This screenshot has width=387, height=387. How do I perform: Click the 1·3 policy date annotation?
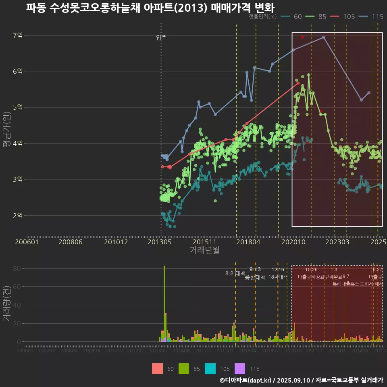pyautogui.click(x=334, y=270)
